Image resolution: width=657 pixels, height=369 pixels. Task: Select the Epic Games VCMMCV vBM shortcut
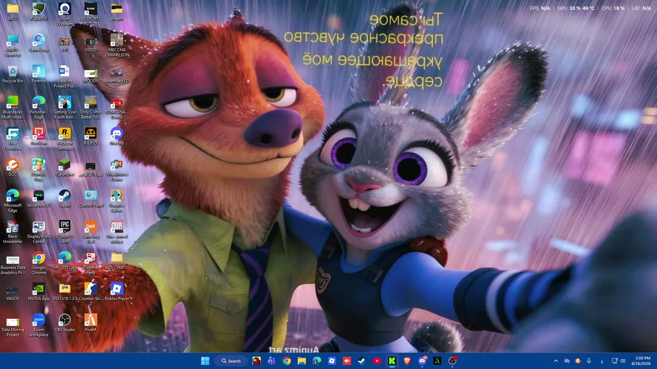tap(65, 233)
